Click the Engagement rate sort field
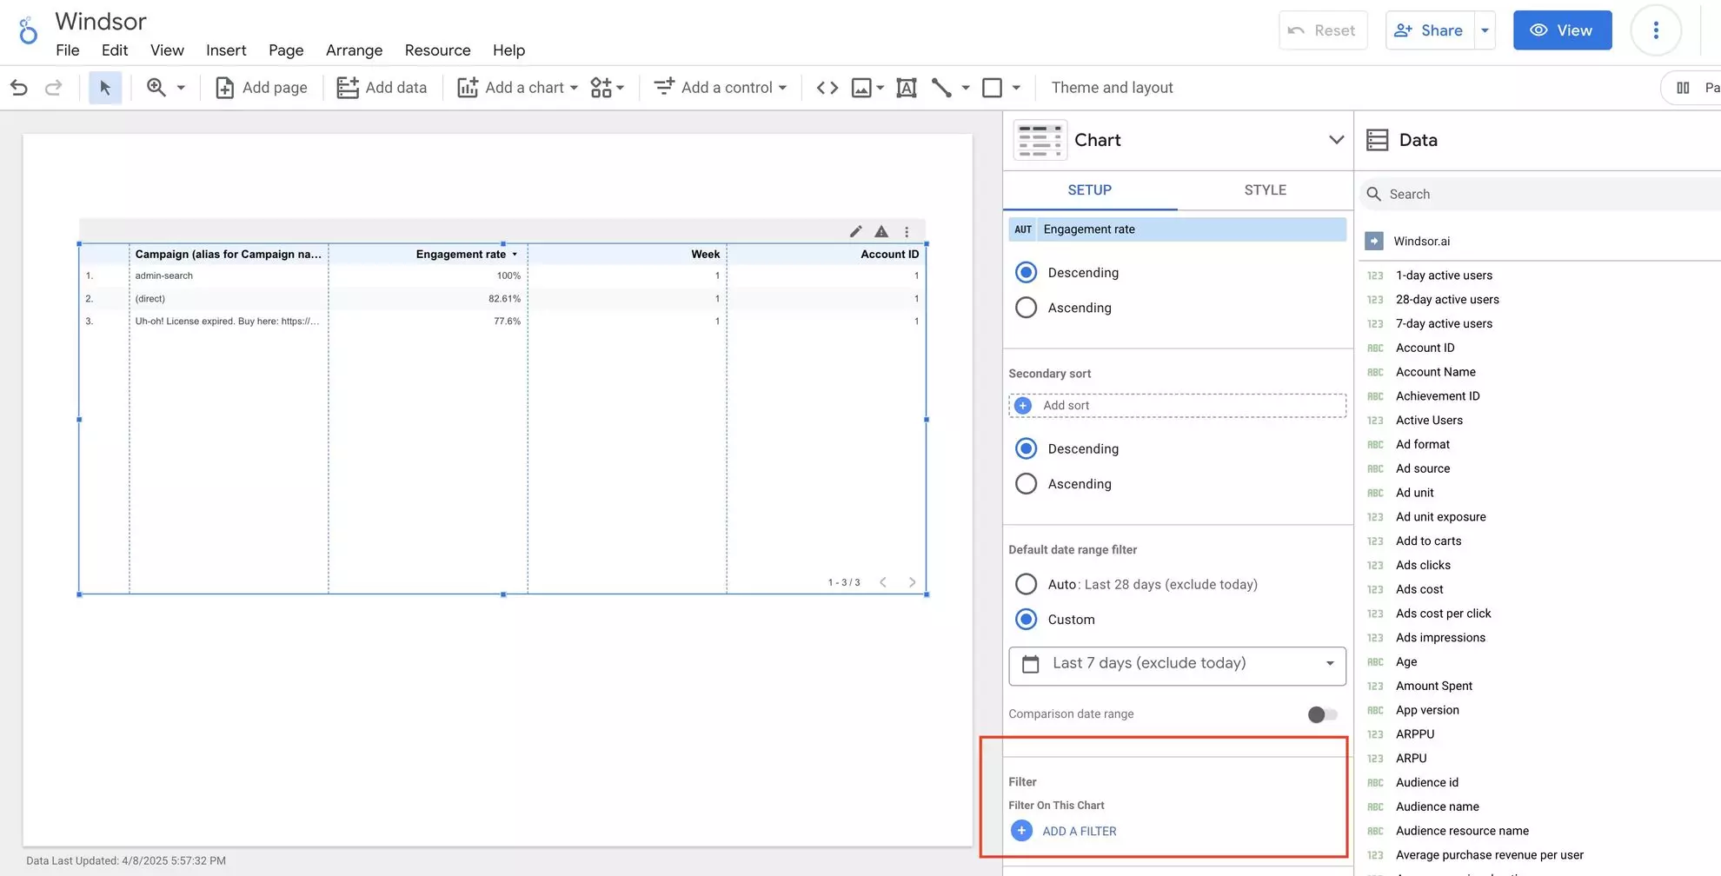The image size is (1721, 876). tap(1177, 229)
